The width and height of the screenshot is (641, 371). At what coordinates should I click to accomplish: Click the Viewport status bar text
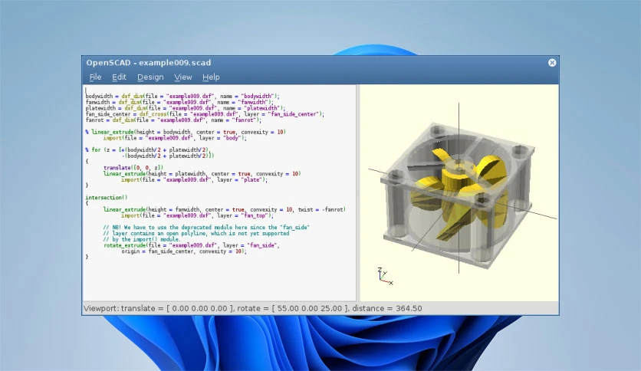252,308
